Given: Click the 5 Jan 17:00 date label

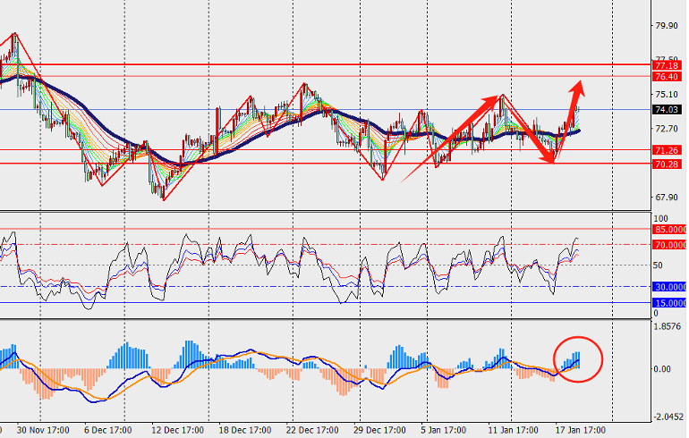Looking at the screenshot, I should point(443,430).
